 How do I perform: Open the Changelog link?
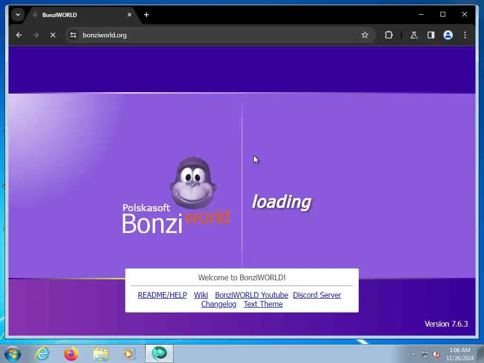click(x=219, y=304)
